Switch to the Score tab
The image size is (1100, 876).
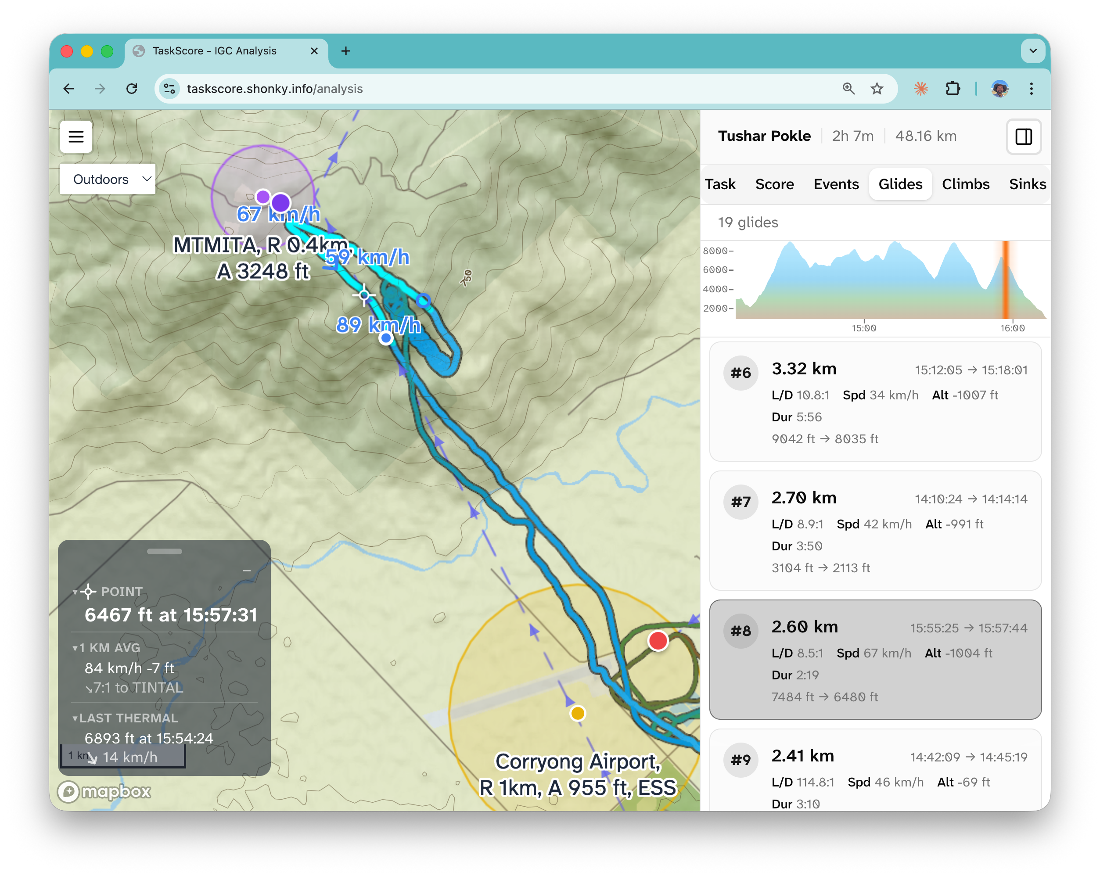click(774, 184)
